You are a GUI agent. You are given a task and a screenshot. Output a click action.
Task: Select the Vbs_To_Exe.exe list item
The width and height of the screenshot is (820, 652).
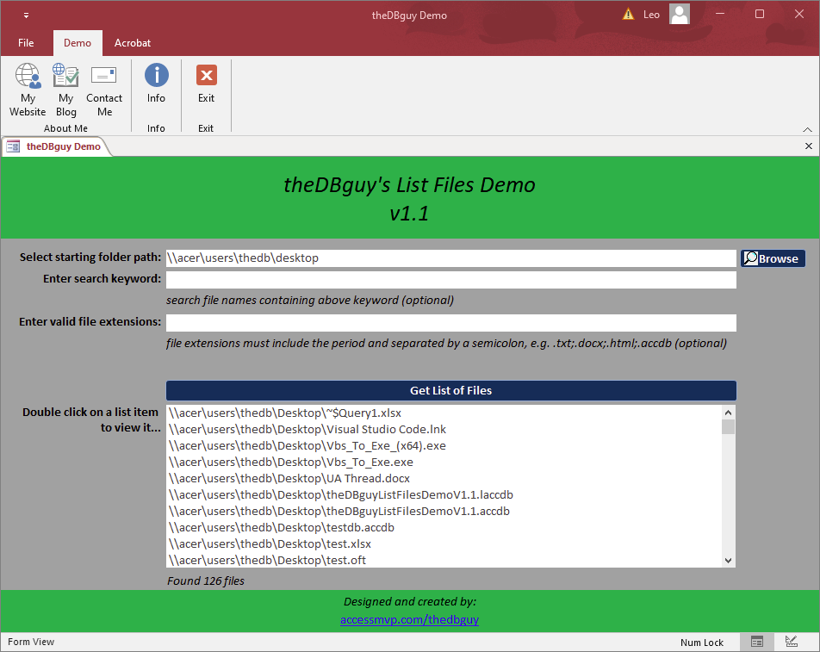click(x=444, y=463)
